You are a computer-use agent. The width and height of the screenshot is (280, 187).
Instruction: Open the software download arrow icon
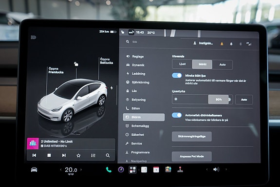pyautogui.click(x=222, y=43)
